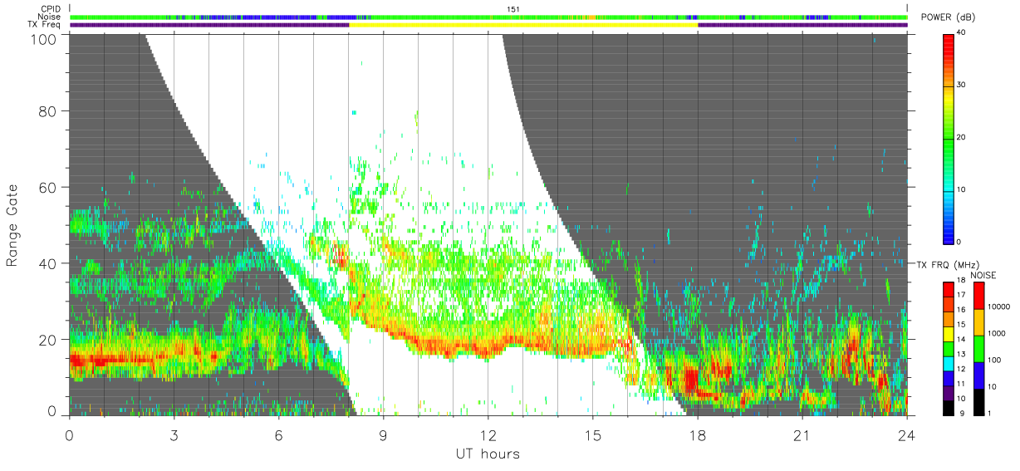
Task: Click the Noise row label
Action: [x=48, y=17]
